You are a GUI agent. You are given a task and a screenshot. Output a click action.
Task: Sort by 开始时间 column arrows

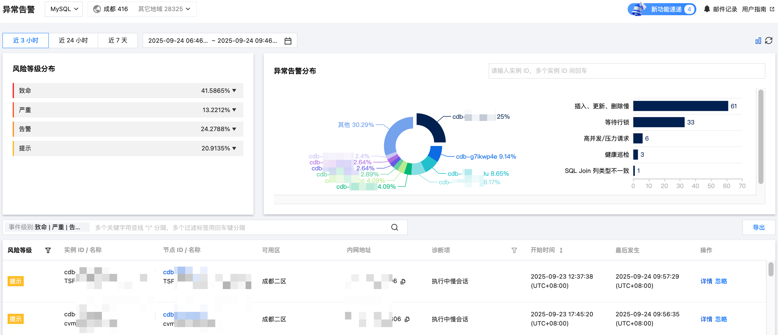561,250
